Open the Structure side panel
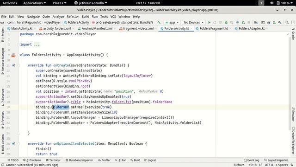The image size is (296, 167). pyautogui.click(x=3, y=97)
